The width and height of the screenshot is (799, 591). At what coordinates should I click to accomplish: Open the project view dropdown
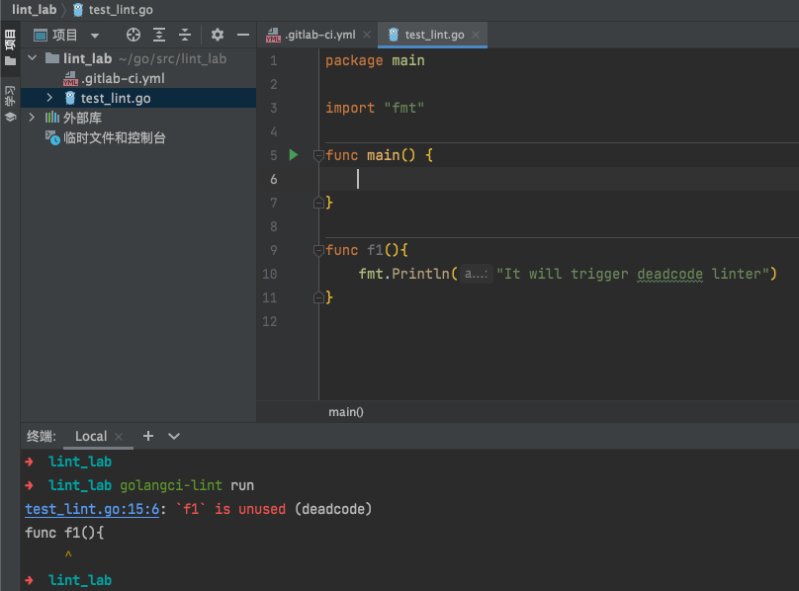[x=95, y=36]
